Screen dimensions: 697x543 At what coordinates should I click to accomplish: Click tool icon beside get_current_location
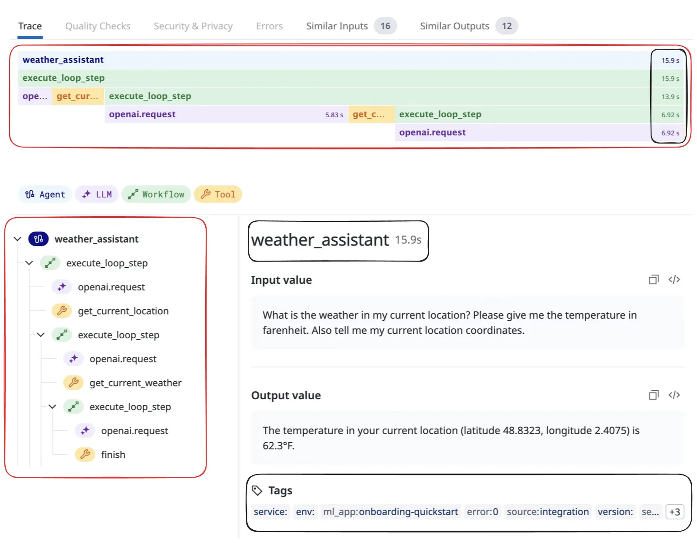coord(62,311)
